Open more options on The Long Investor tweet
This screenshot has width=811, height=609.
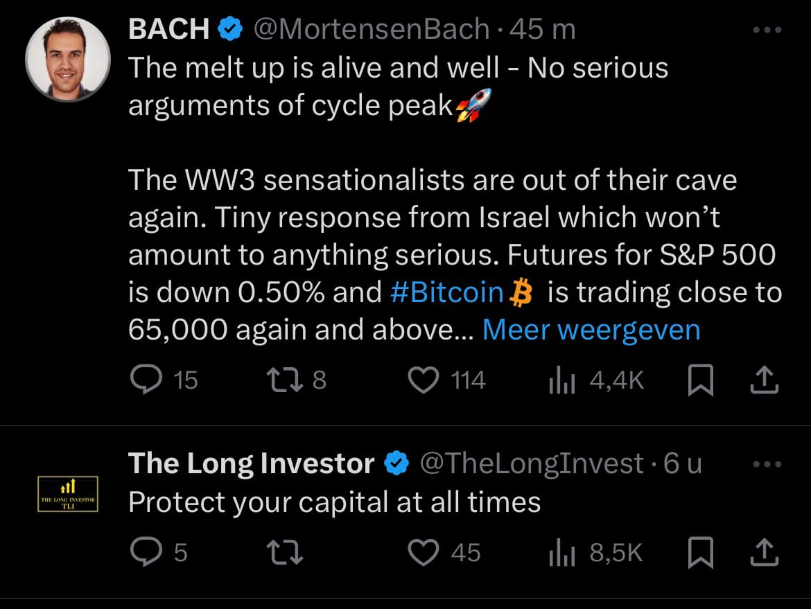pyautogui.click(x=767, y=464)
